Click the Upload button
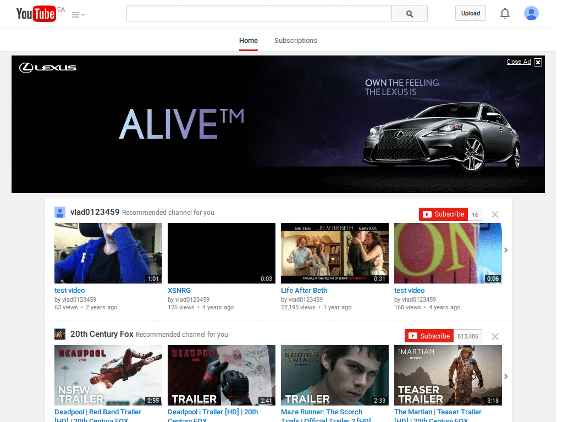 click(x=471, y=13)
